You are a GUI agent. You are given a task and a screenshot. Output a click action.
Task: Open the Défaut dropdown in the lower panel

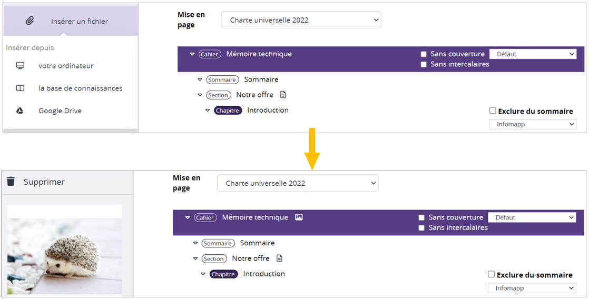click(x=532, y=217)
